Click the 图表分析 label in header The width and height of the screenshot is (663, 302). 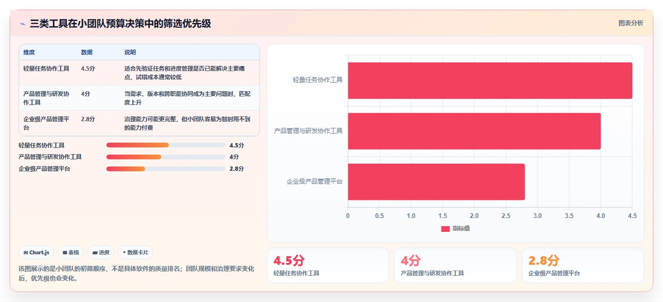coord(631,23)
